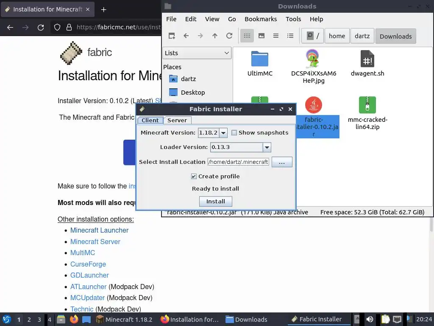This screenshot has width=434, height=326.
Task: Open the MCUpdater link
Action: pos(87,298)
